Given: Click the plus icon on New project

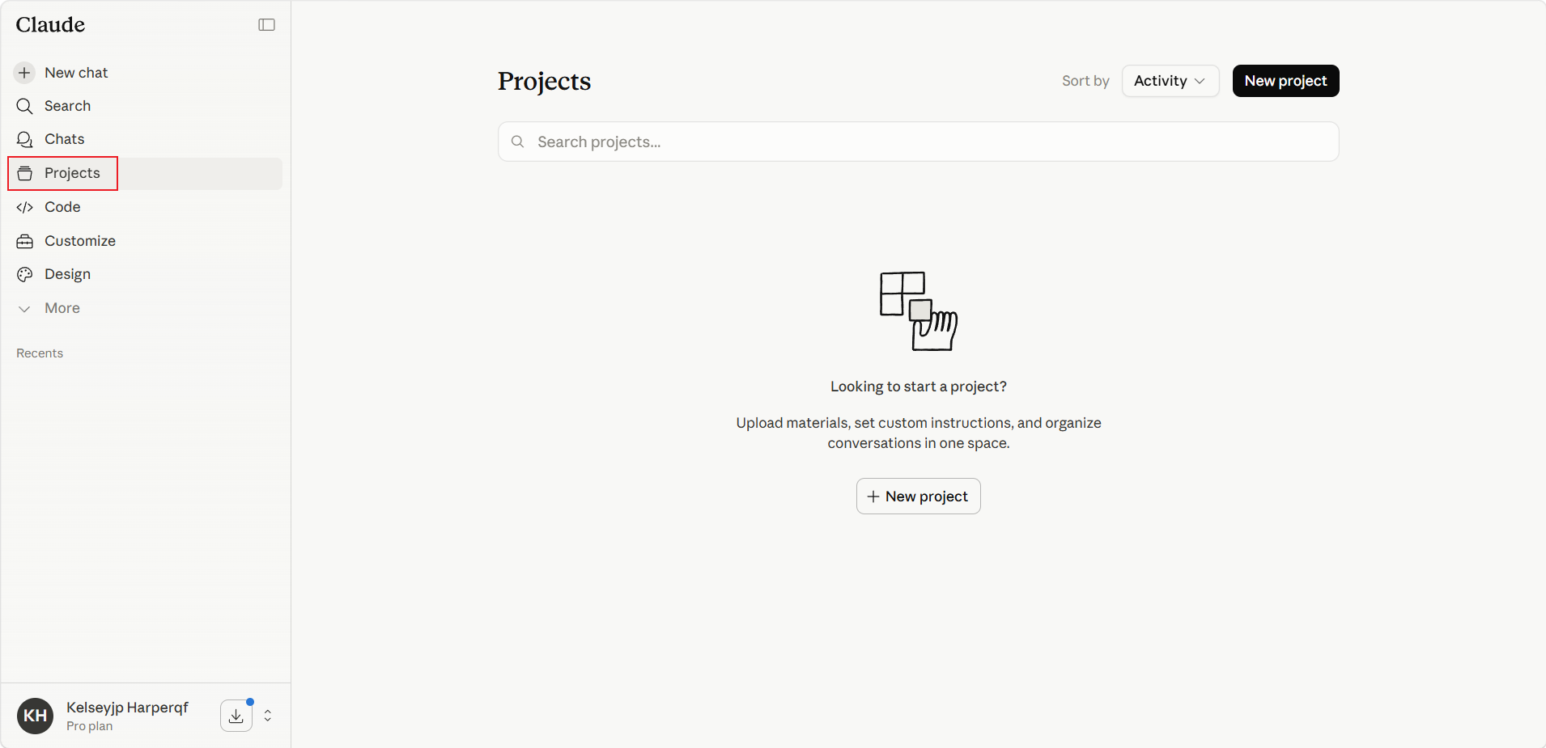Looking at the screenshot, I should coord(873,497).
